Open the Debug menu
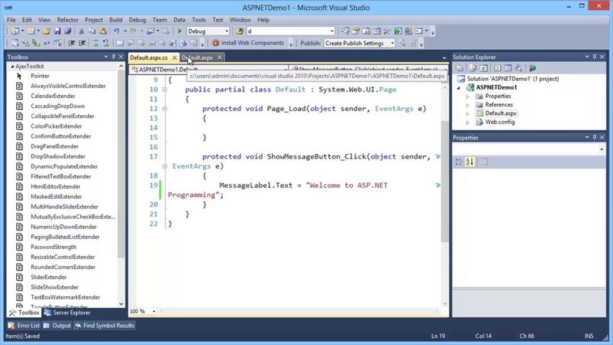The width and height of the screenshot is (613, 345). (x=137, y=20)
